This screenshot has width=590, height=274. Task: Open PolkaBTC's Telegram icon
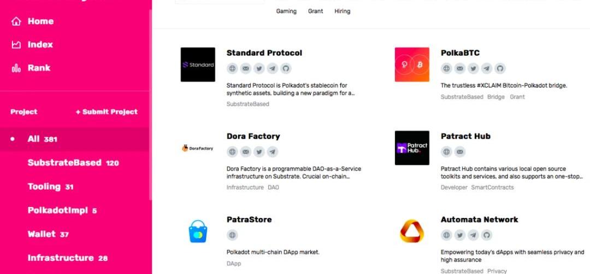click(x=487, y=68)
